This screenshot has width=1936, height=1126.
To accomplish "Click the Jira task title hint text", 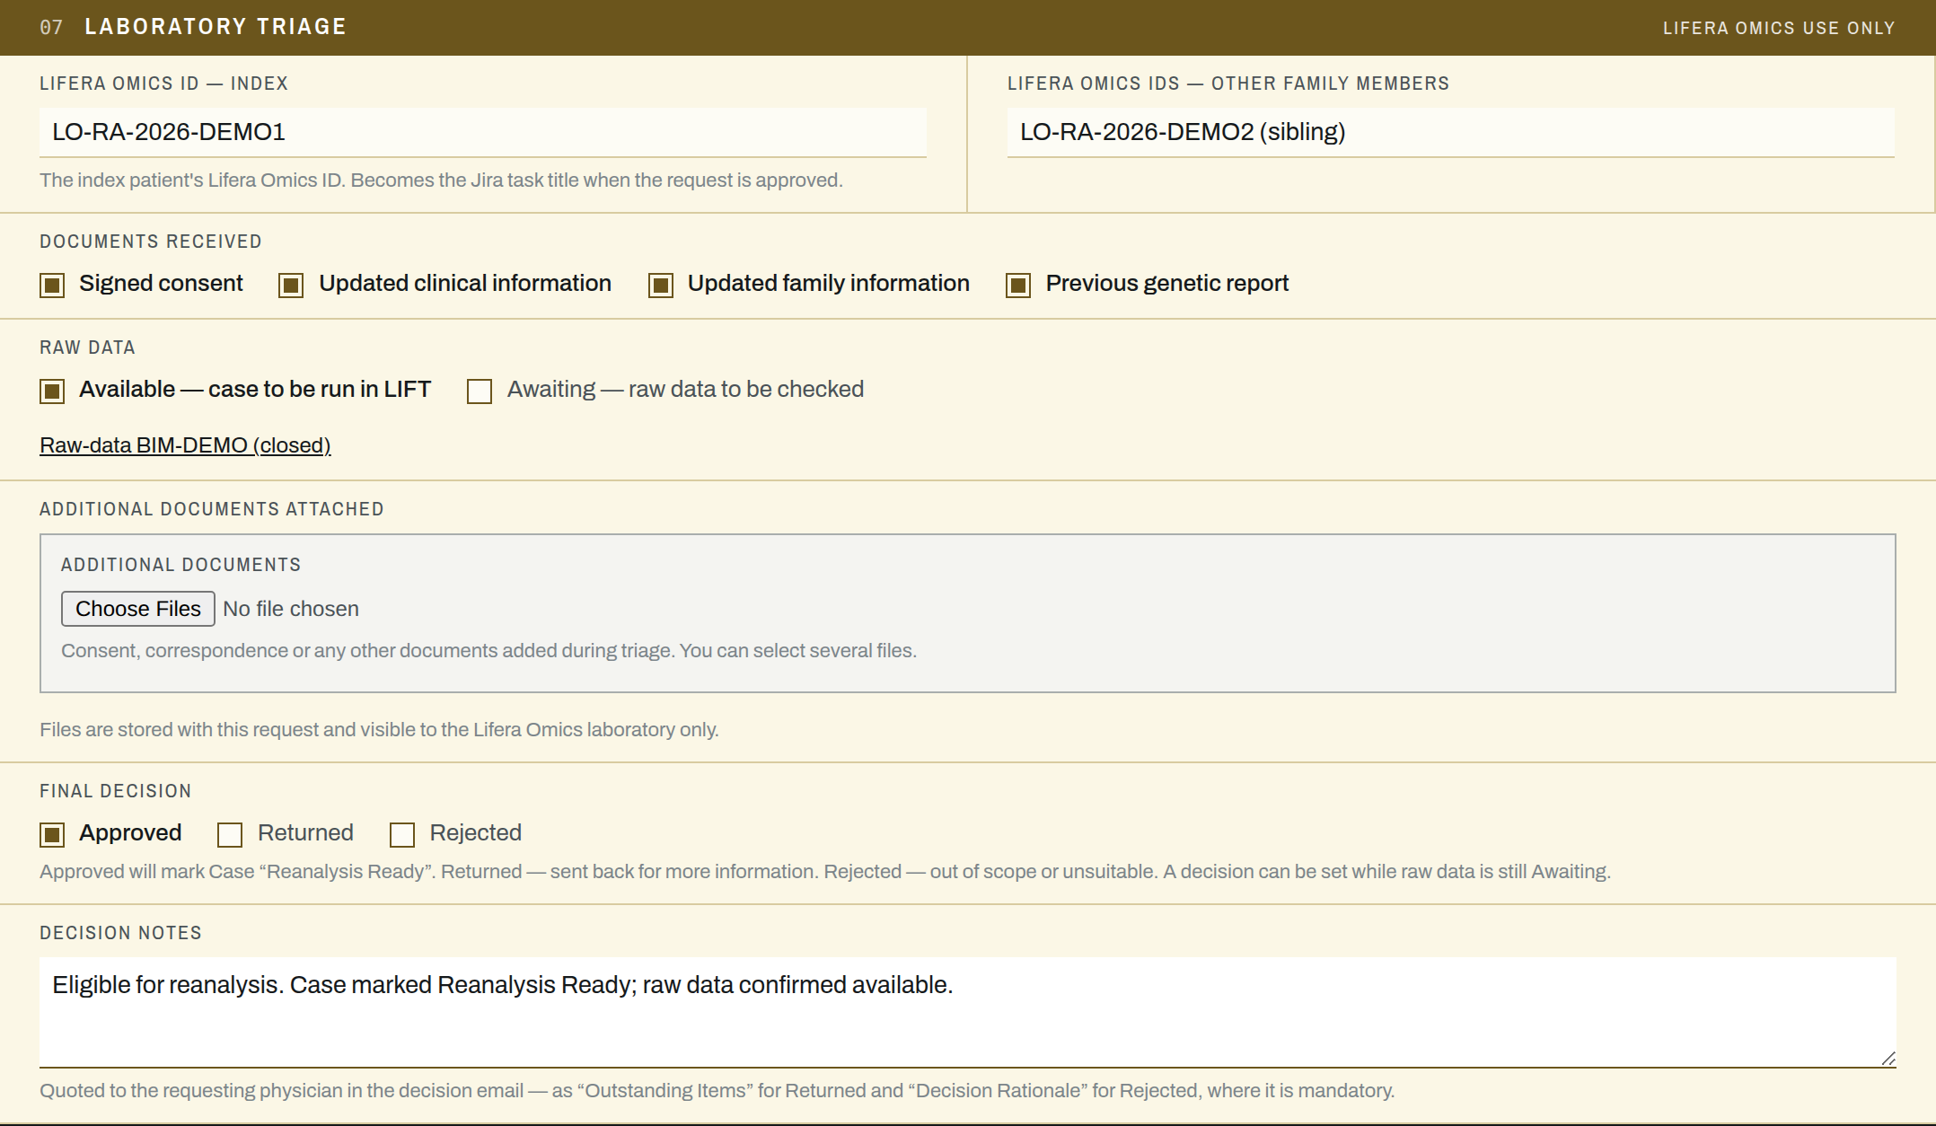I will (441, 180).
